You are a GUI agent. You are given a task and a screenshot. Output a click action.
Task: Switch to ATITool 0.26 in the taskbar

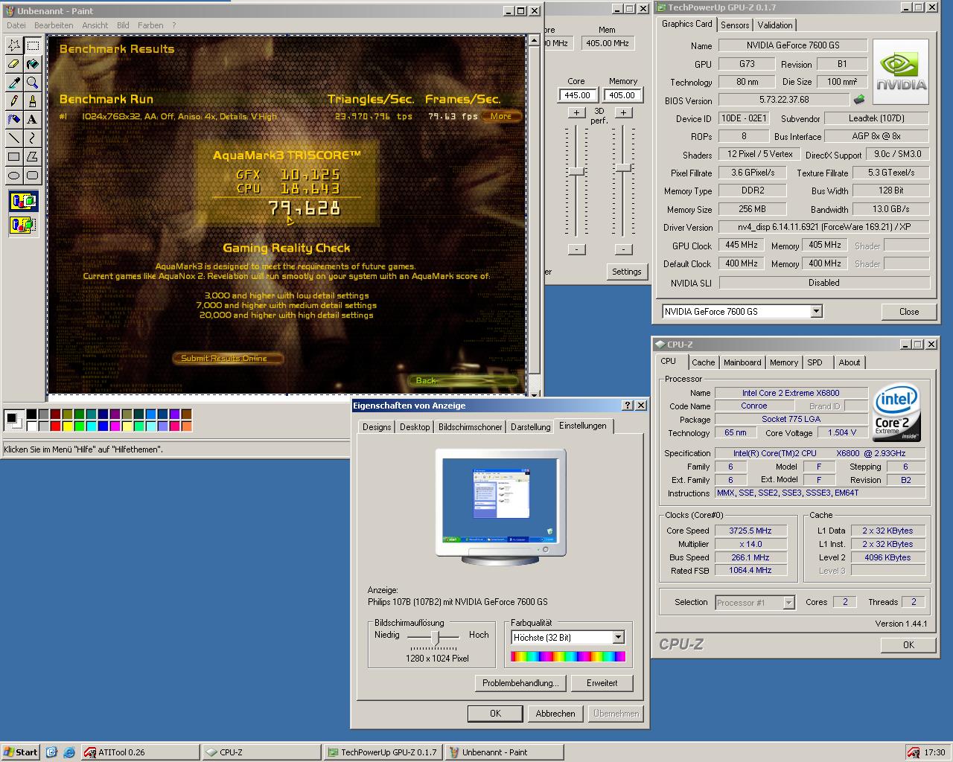[x=138, y=752]
